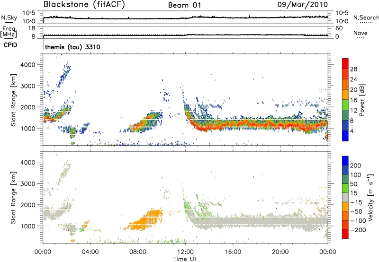Click the 'Beam 01' label
The height and width of the screenshot is (262, 379).
coord(184,5)
